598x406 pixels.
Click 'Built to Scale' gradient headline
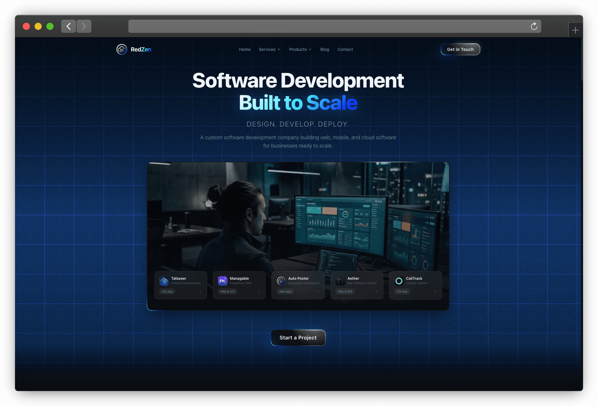[298, 103]
